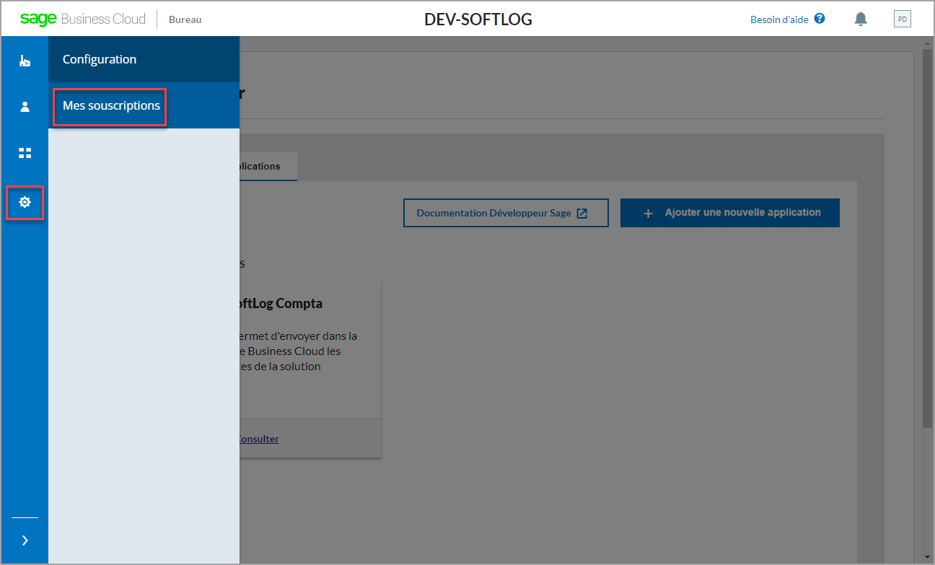
Task: Select the applications tab
Action: point(268,166)
